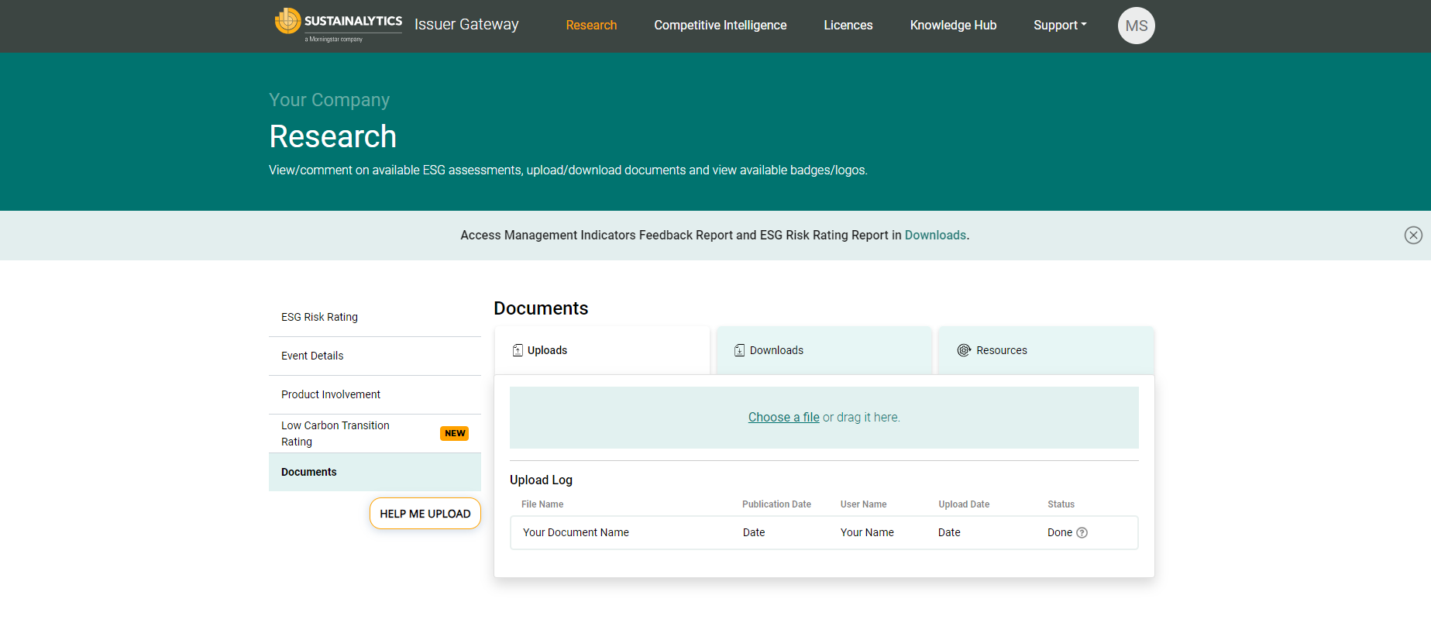Screen dimensions: 1431x640
Task: Click the Downloads tab file icon
Action: 739,350
